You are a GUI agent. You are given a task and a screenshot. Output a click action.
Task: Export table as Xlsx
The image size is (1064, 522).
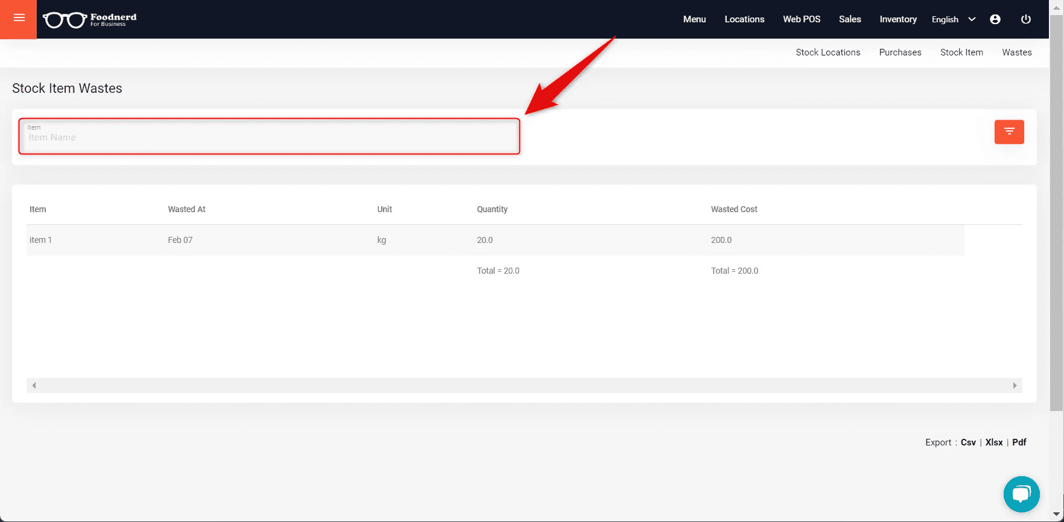click(x=994, y=442)
